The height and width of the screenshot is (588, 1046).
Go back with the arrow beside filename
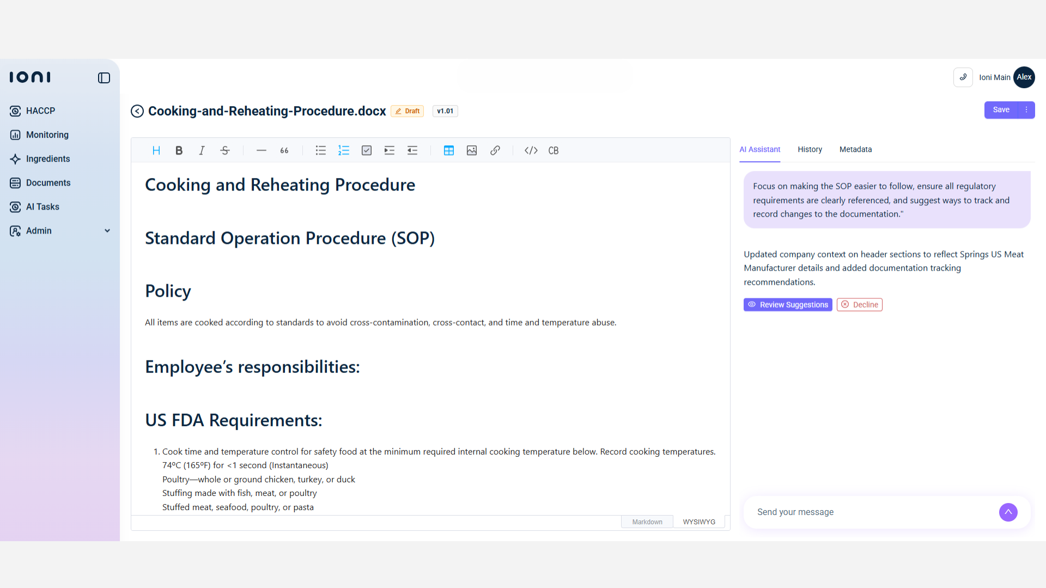click(137, 111)
